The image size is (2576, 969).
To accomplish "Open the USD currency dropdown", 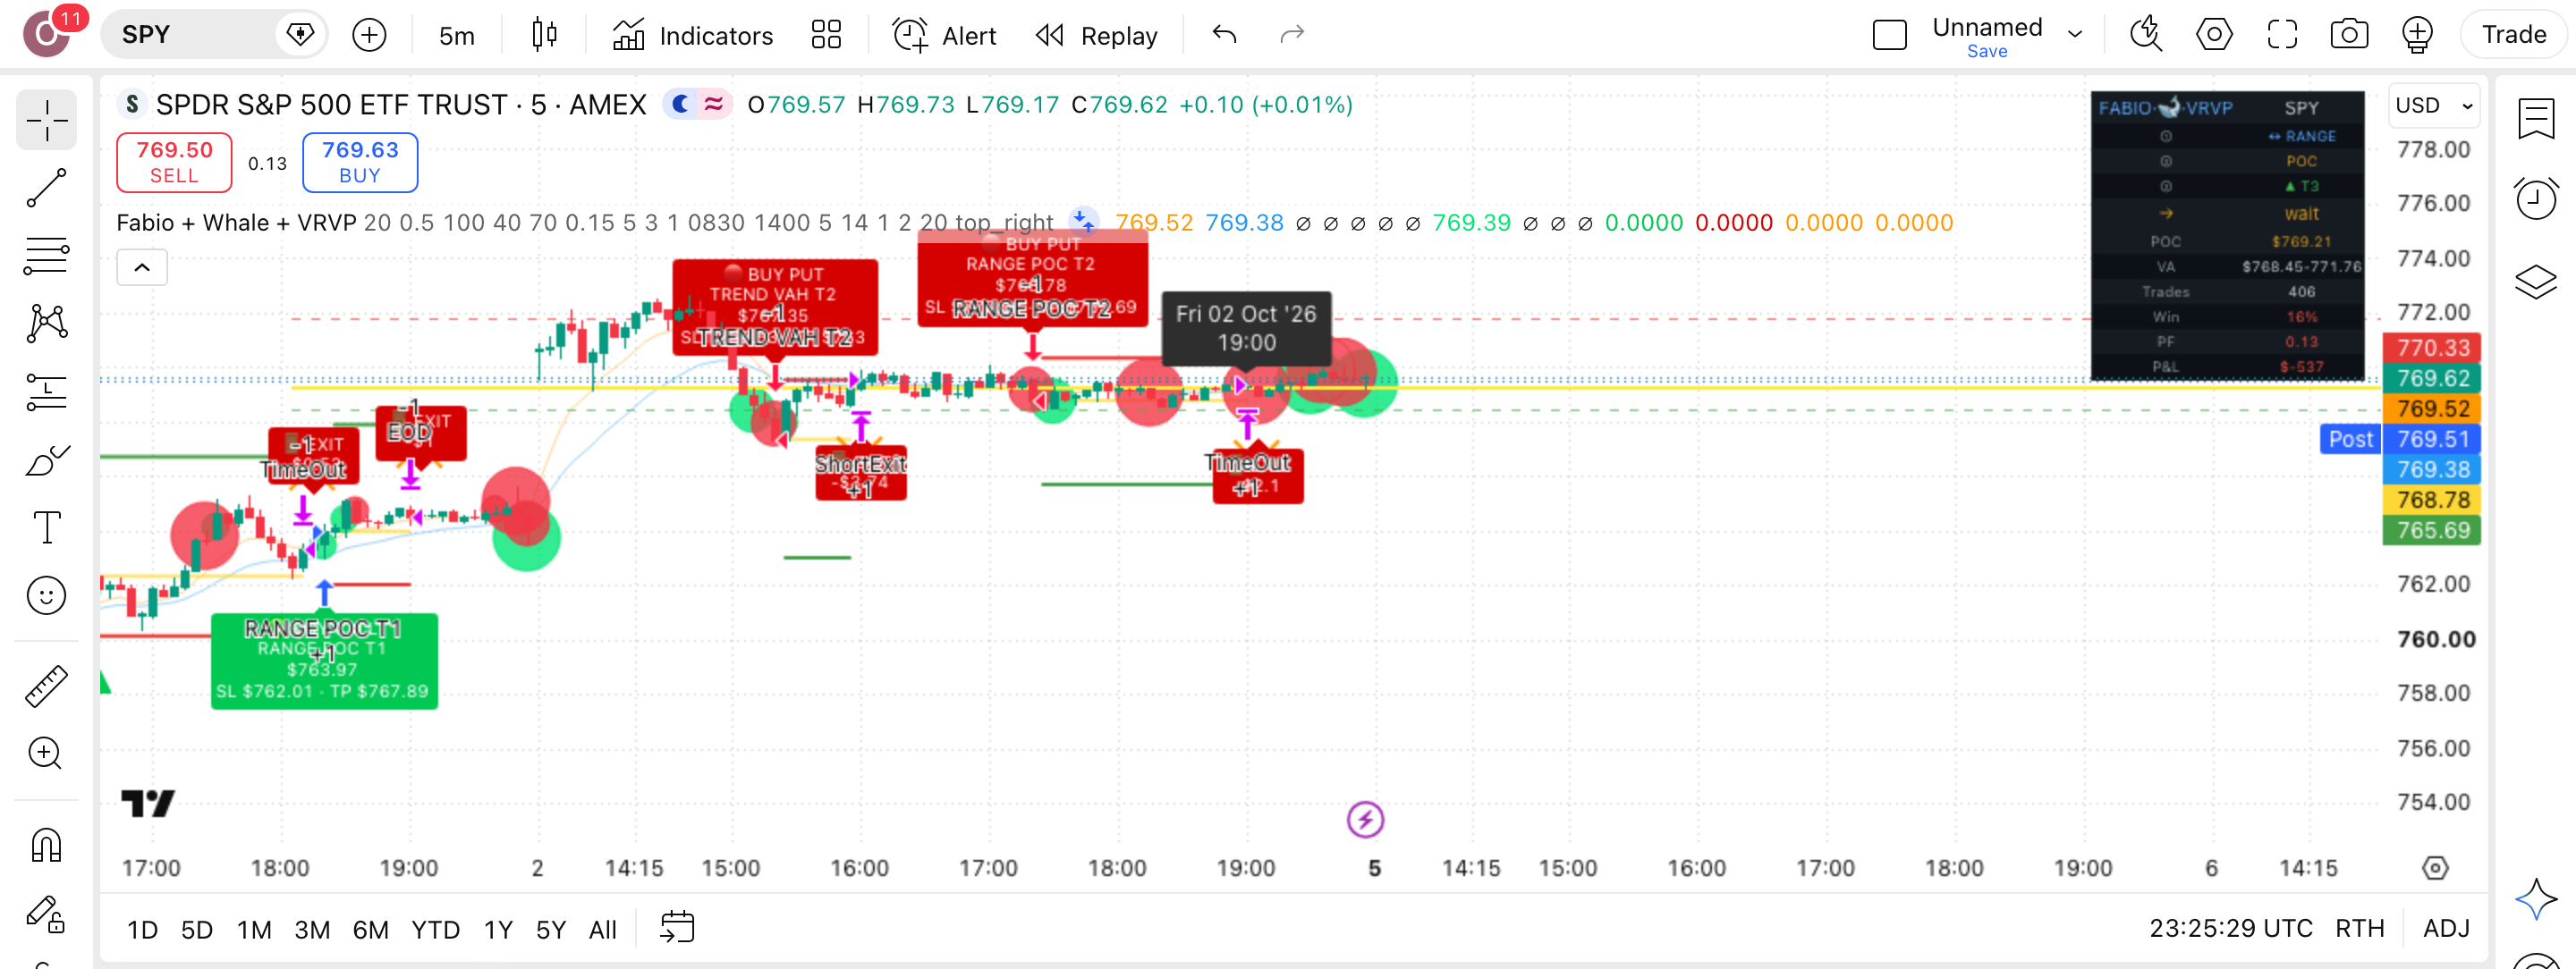I will 2434,105.
